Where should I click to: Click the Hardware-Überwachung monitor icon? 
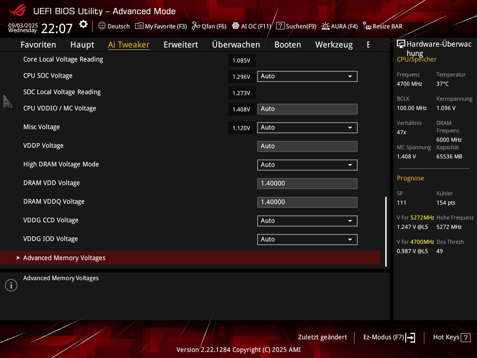pos(401,44)
